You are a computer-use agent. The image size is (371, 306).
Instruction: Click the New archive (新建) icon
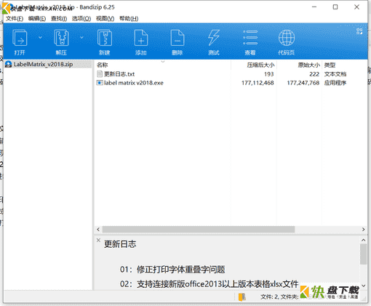(105, 38)
